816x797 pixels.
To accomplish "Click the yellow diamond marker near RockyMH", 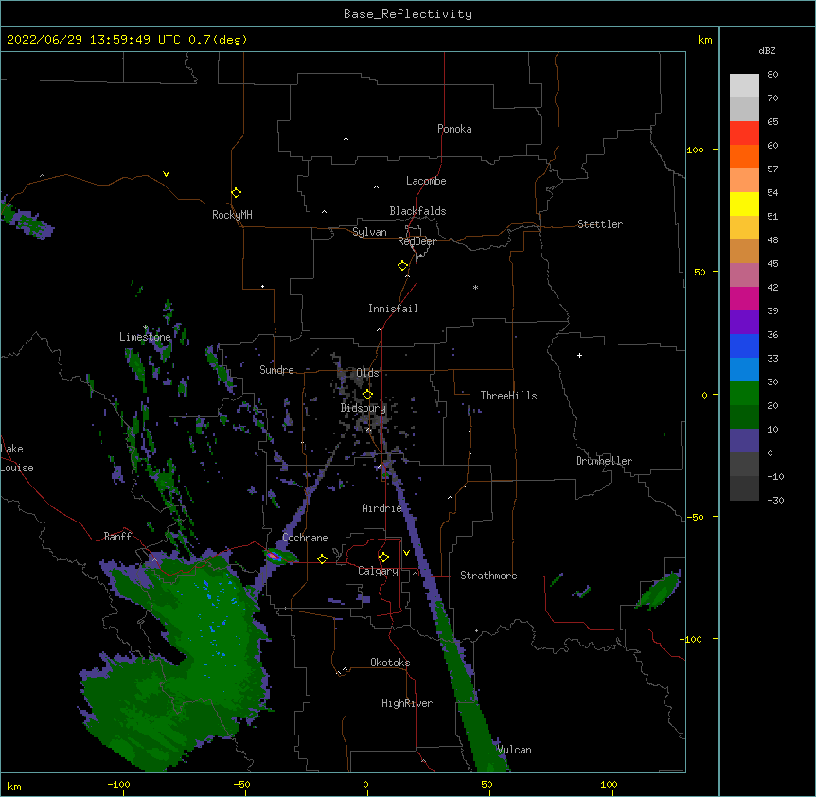I will click(x=237, y=193).
